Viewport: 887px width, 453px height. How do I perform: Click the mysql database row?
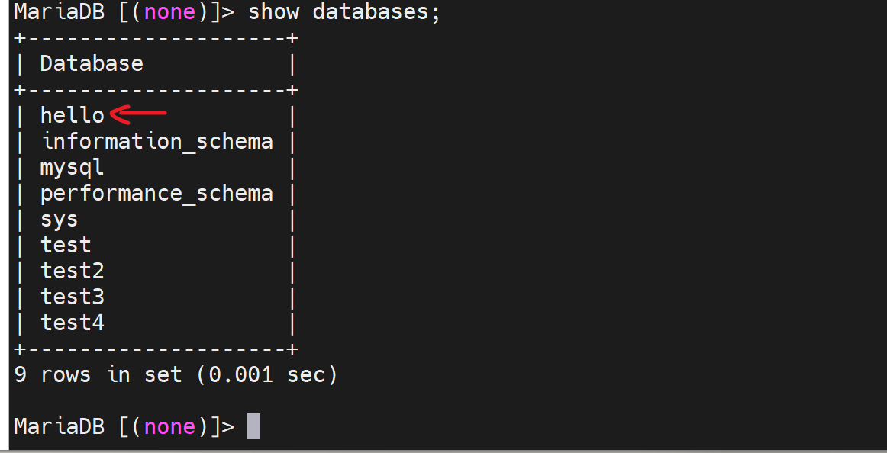72,167
